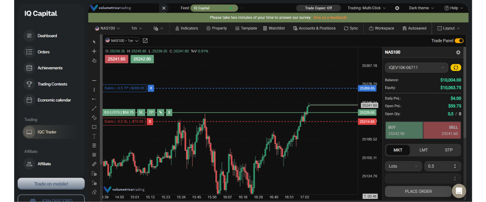Viewport: 486px width, 202px height.
Task: Open the IQ Capital feed dropdown
Action: pyautogui.click(x=214, y=8)
